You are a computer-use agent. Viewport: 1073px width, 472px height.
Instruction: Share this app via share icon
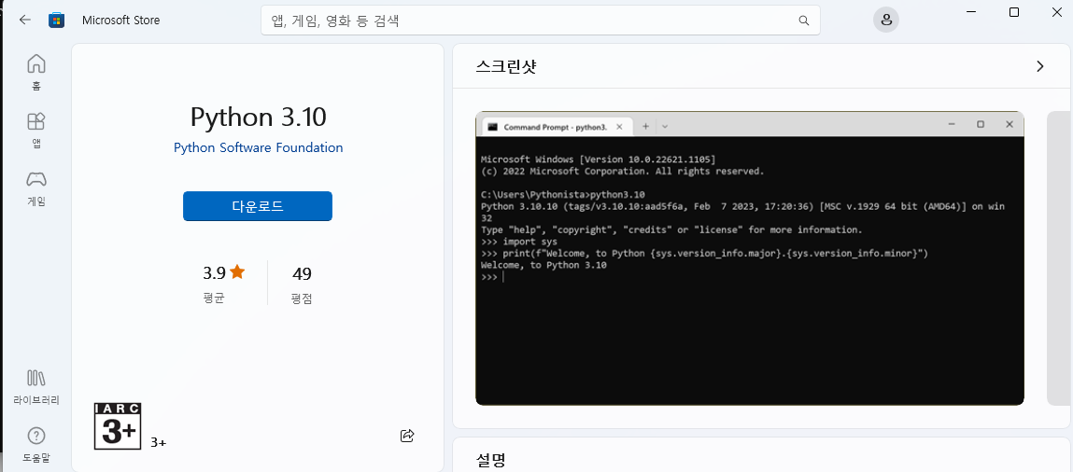407,435
